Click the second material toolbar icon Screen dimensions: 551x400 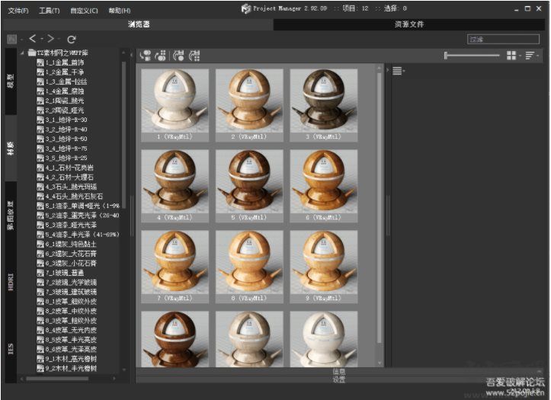point(161,55)
